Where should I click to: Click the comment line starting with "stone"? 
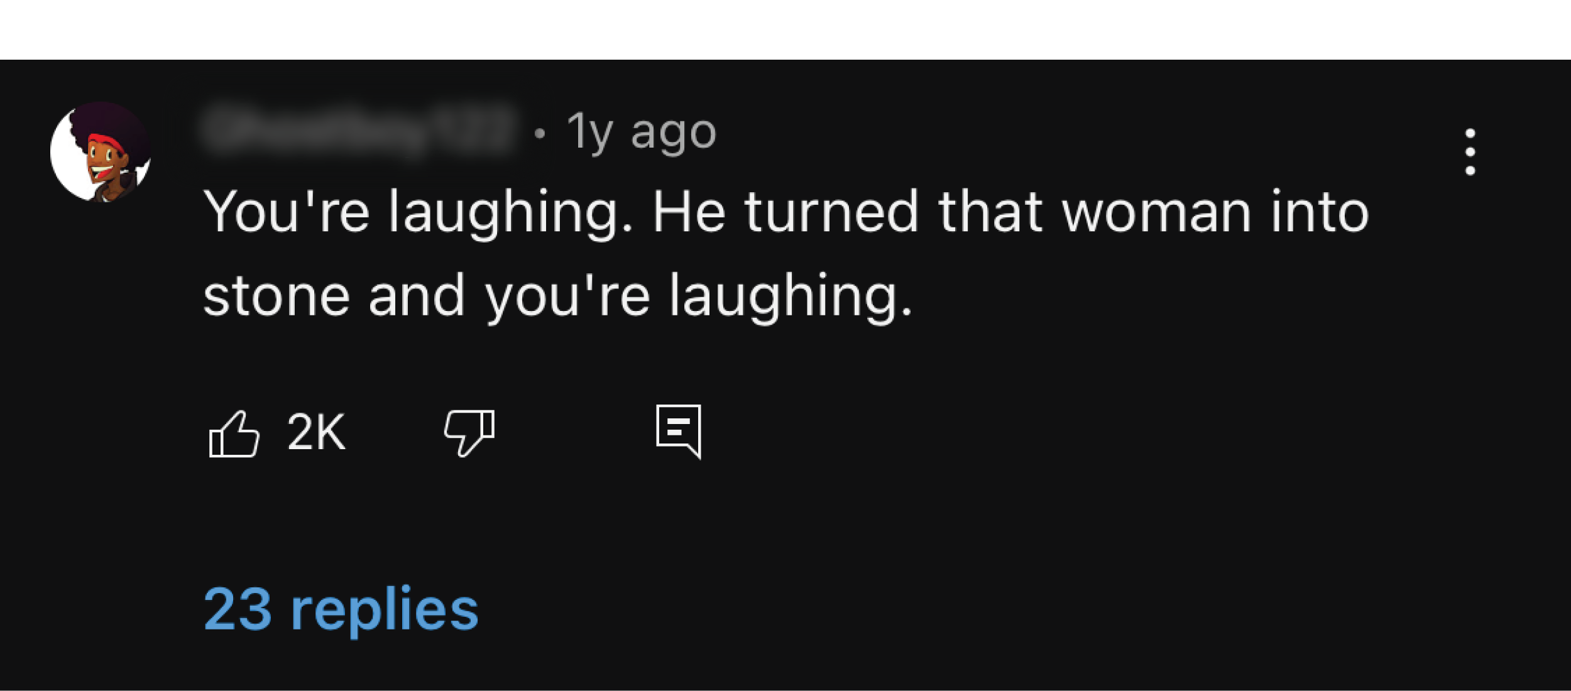click(x=557, y=297)
